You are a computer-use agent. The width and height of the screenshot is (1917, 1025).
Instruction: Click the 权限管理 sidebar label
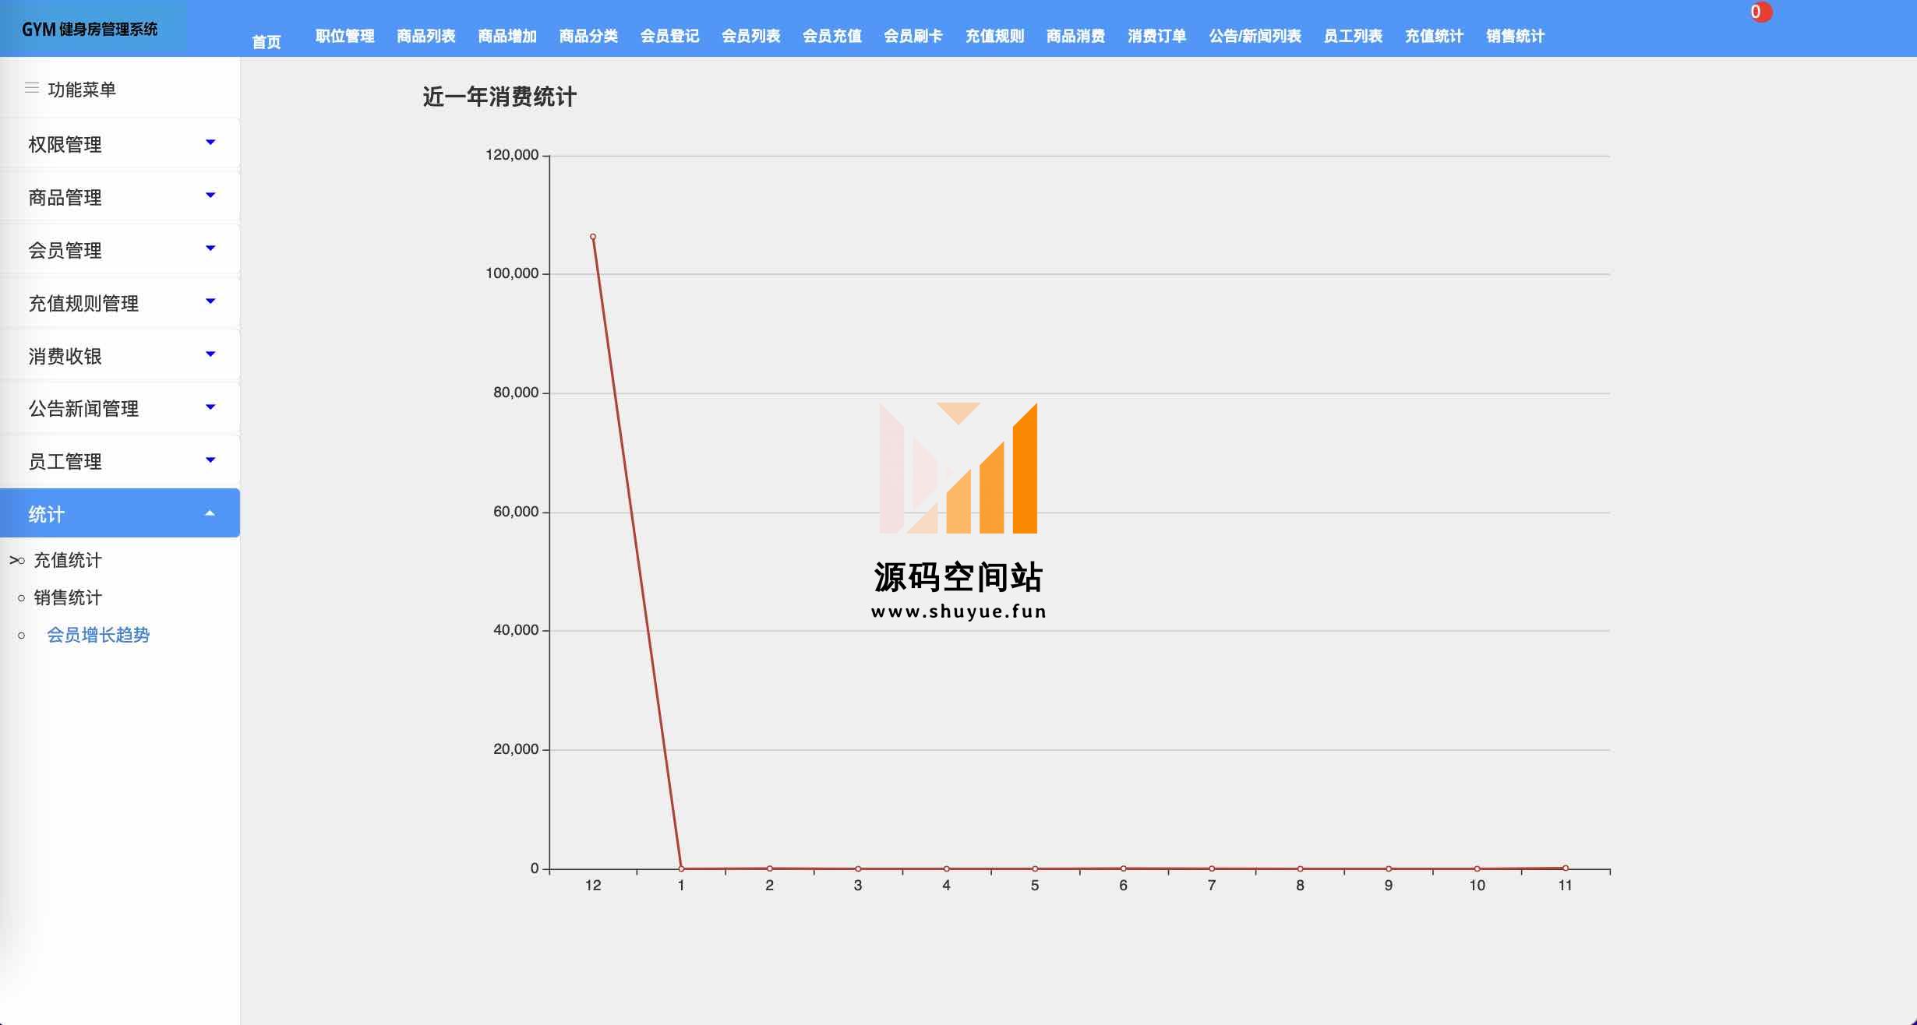click(65, 144)
